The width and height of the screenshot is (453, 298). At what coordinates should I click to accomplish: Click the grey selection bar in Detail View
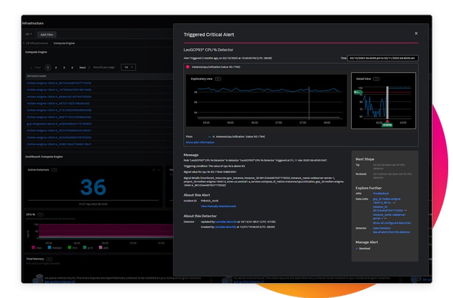[387, 103]
